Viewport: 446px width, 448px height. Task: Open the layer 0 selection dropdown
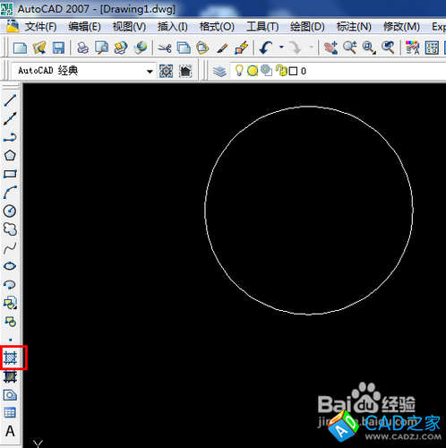[x=338, y=71]
